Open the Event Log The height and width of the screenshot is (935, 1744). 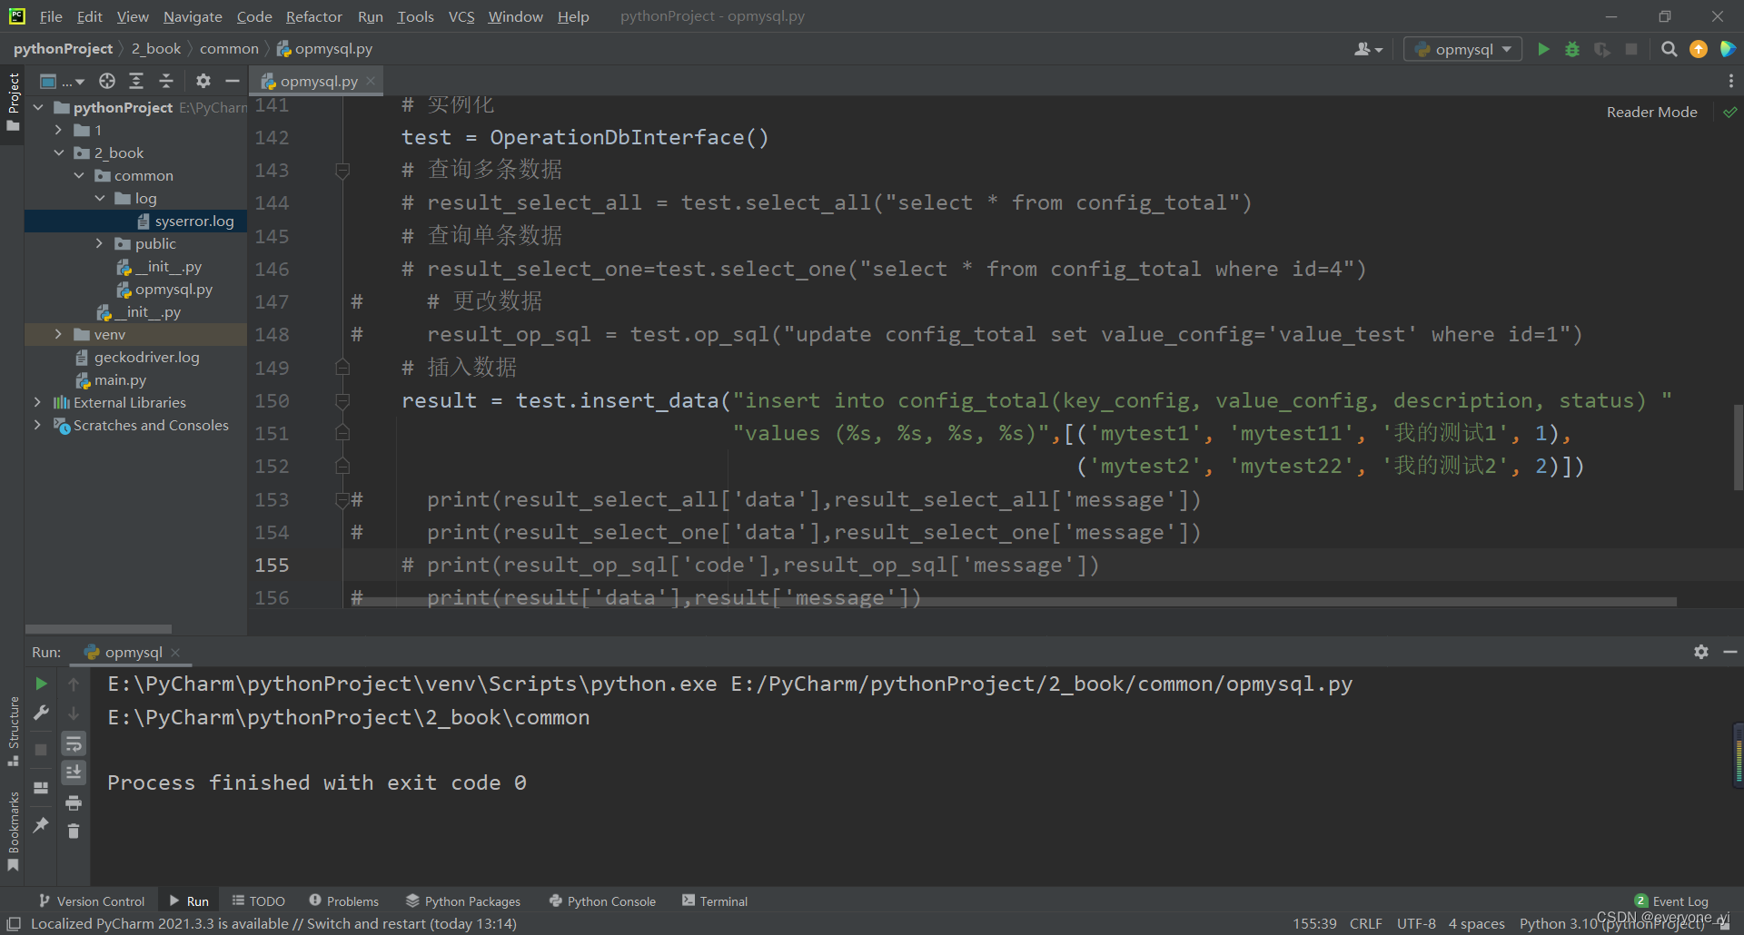1671,901
